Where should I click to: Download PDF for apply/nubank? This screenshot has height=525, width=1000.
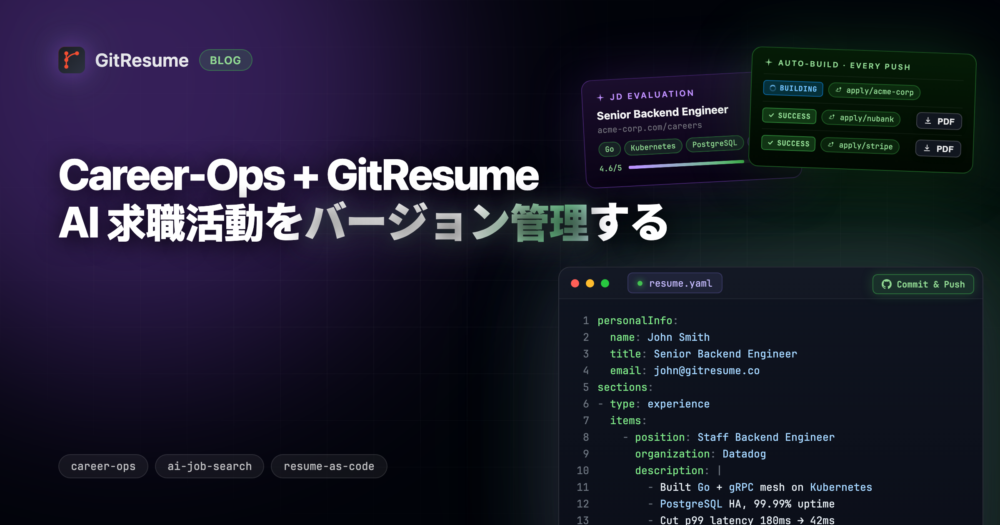pos(939,121)
